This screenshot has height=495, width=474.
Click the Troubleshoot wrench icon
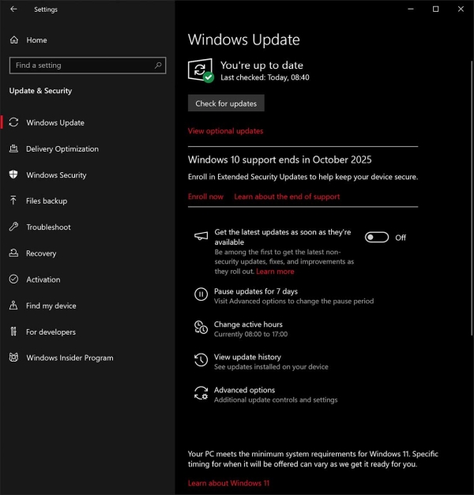(13, 227)
